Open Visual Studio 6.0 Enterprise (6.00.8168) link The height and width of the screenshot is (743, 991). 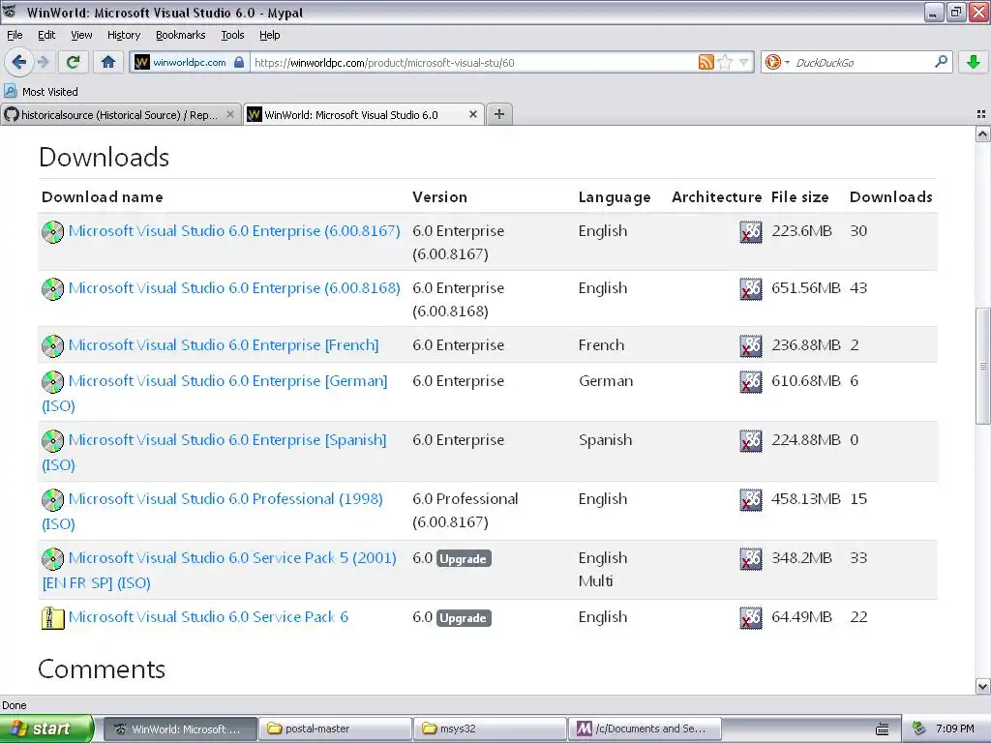[x=234, y=288]
